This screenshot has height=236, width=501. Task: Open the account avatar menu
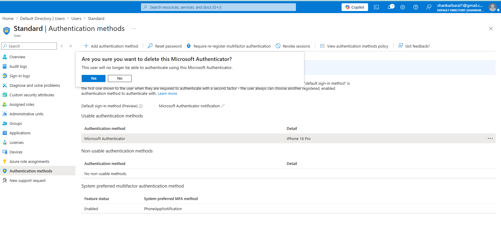coord(493,7)
